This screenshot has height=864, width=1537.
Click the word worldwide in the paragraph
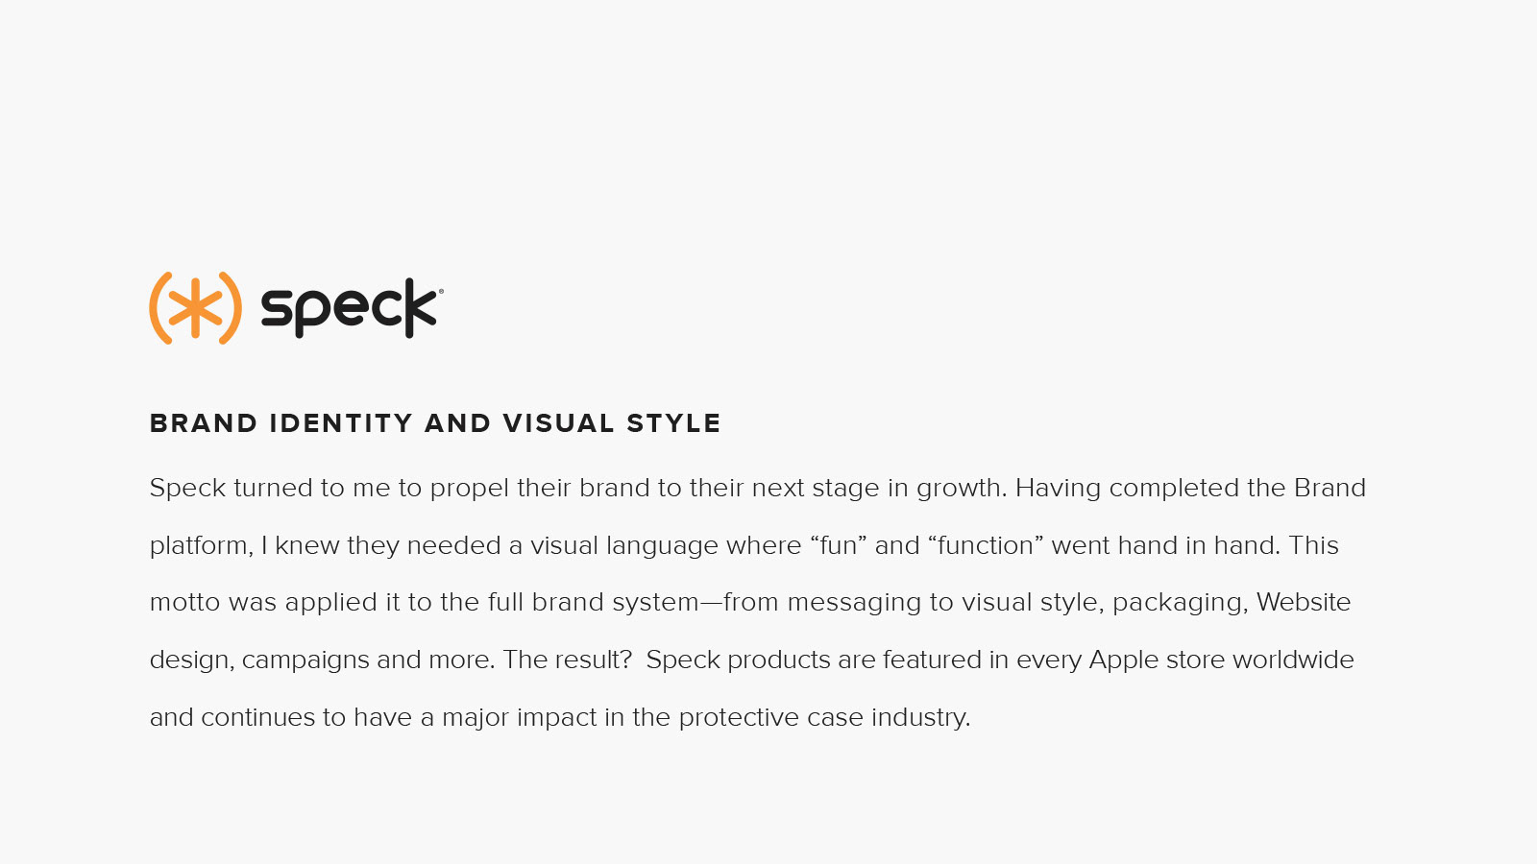pos(1293,660)
